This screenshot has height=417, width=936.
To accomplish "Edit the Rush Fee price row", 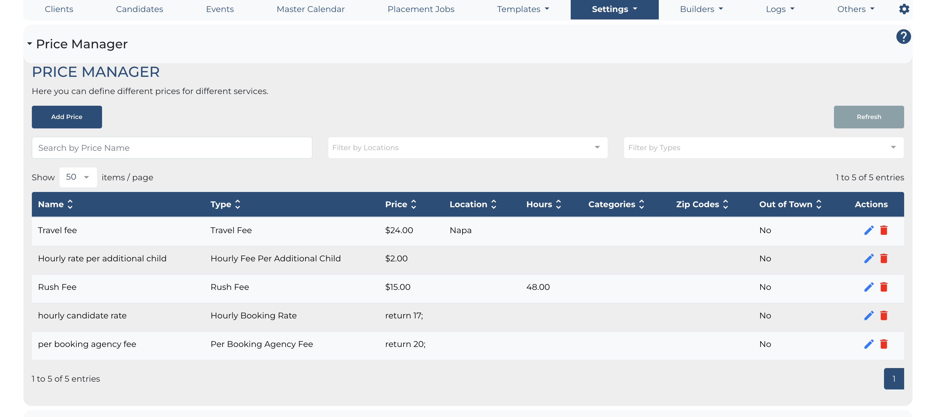I will (869, 287).
